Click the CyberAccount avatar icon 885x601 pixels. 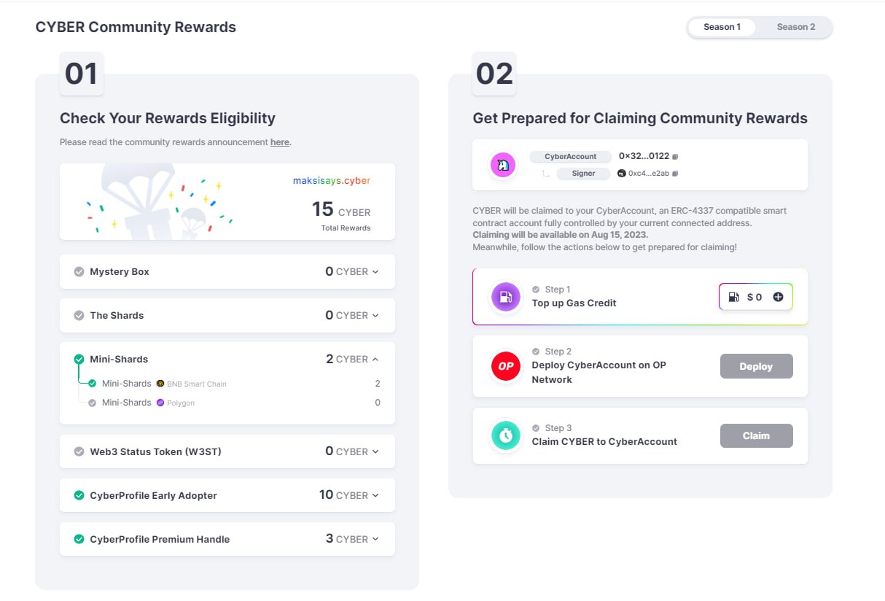pos(502,165)
